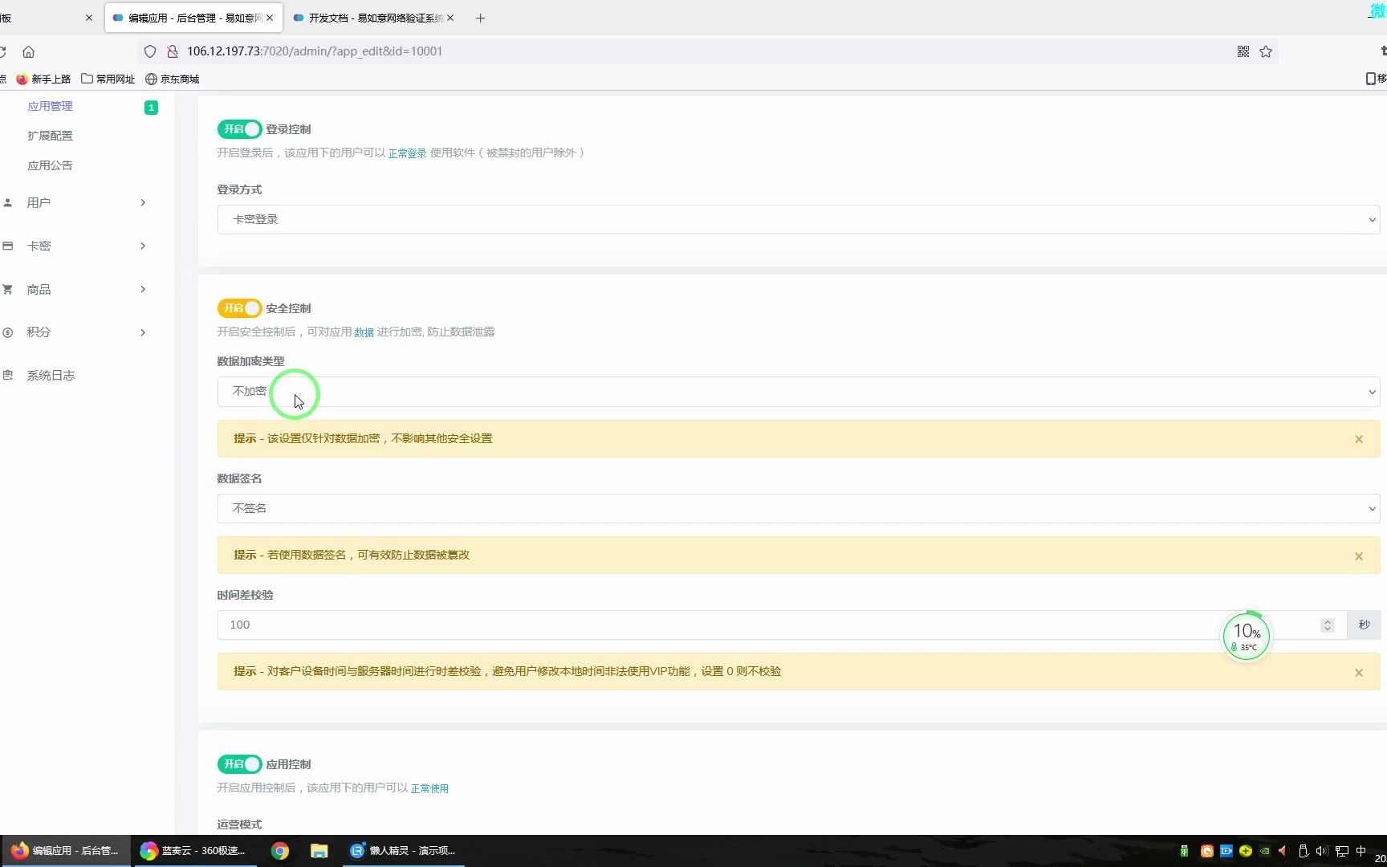This screenshot has width=1387, height=867.
Task: Open 应用公告 in the sidebar
Action: coord(50,165)
